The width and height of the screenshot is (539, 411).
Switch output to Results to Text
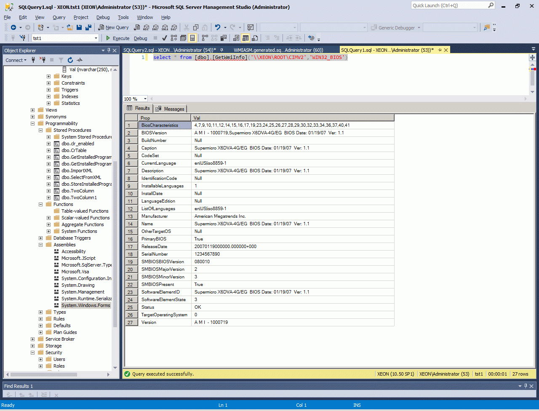236,38
